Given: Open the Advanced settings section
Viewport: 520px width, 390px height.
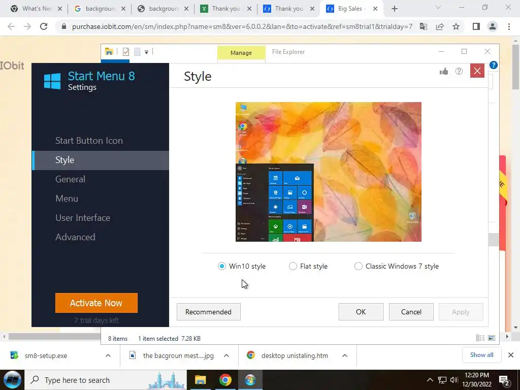Looking at the screenshot, I should (75, 237).
